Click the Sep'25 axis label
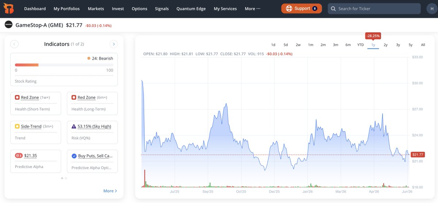 (x=208, y=191)
